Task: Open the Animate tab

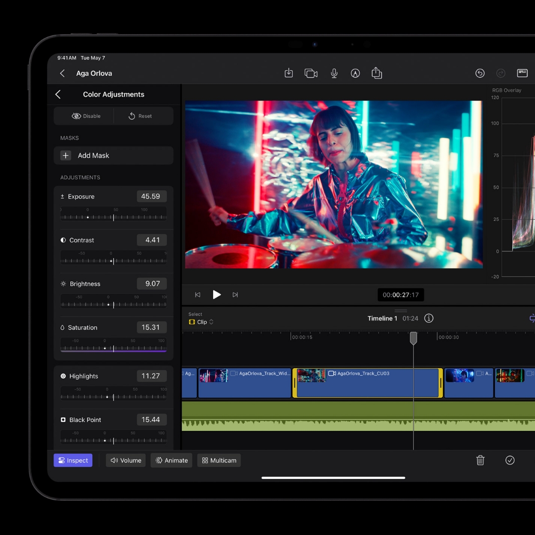Action: click(171, 460)
